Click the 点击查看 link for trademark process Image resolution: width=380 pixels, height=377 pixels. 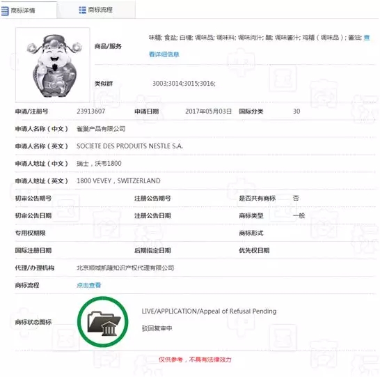pos(88,285)
